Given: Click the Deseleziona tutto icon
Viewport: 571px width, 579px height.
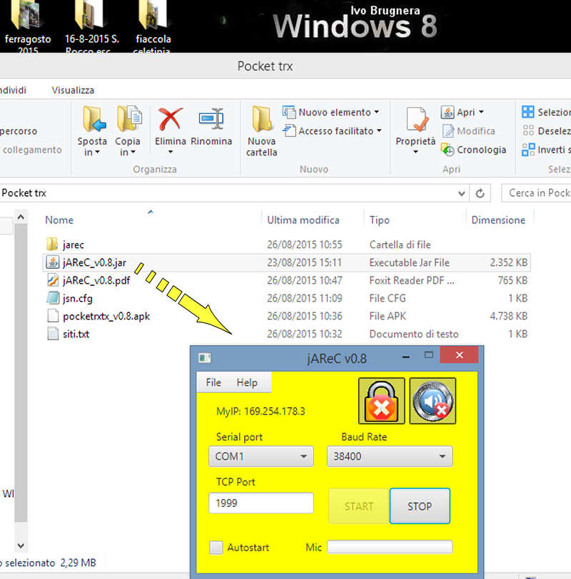Looking at the screenshot, I should [x=528, y=130].
